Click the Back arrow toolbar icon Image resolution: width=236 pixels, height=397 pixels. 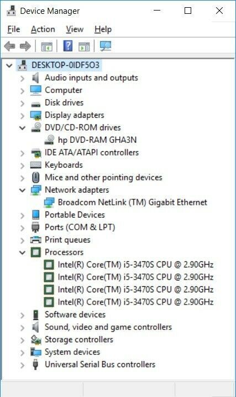(x=9, y=47)
